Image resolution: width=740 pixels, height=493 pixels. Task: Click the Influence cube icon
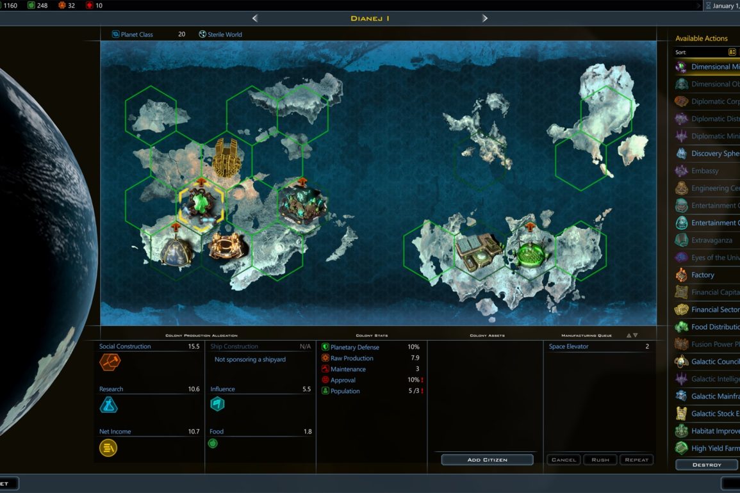(217, 404)
